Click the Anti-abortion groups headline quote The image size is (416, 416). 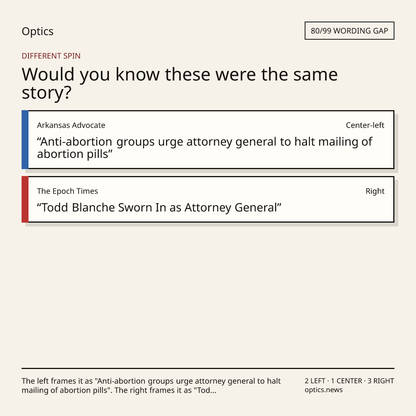point(205,148)
